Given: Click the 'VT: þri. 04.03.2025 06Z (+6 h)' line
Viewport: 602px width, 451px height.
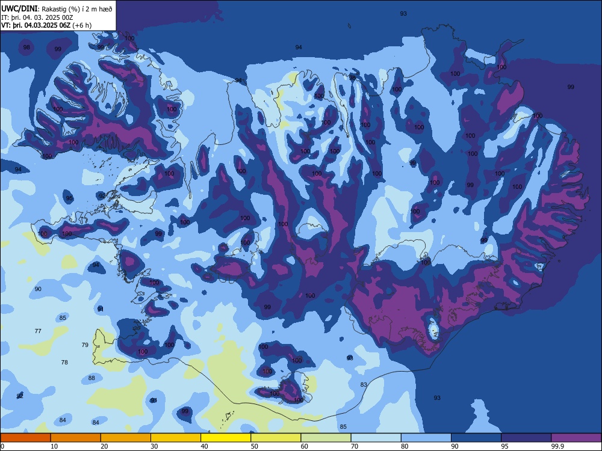Looking at the screenshot, I should (46, 25).
